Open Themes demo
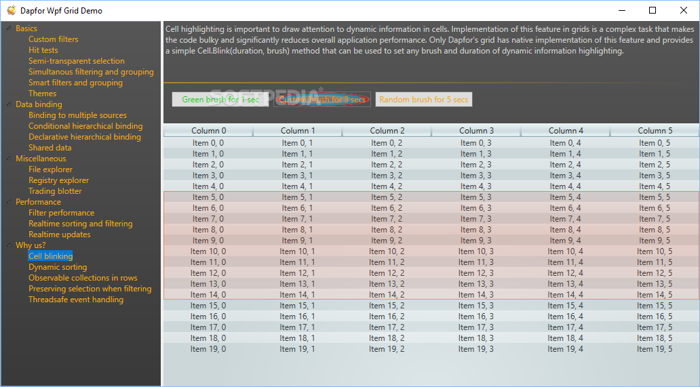The height and width of the screenshot is (387, 700). pyautogui.click(x=43, y=93)
